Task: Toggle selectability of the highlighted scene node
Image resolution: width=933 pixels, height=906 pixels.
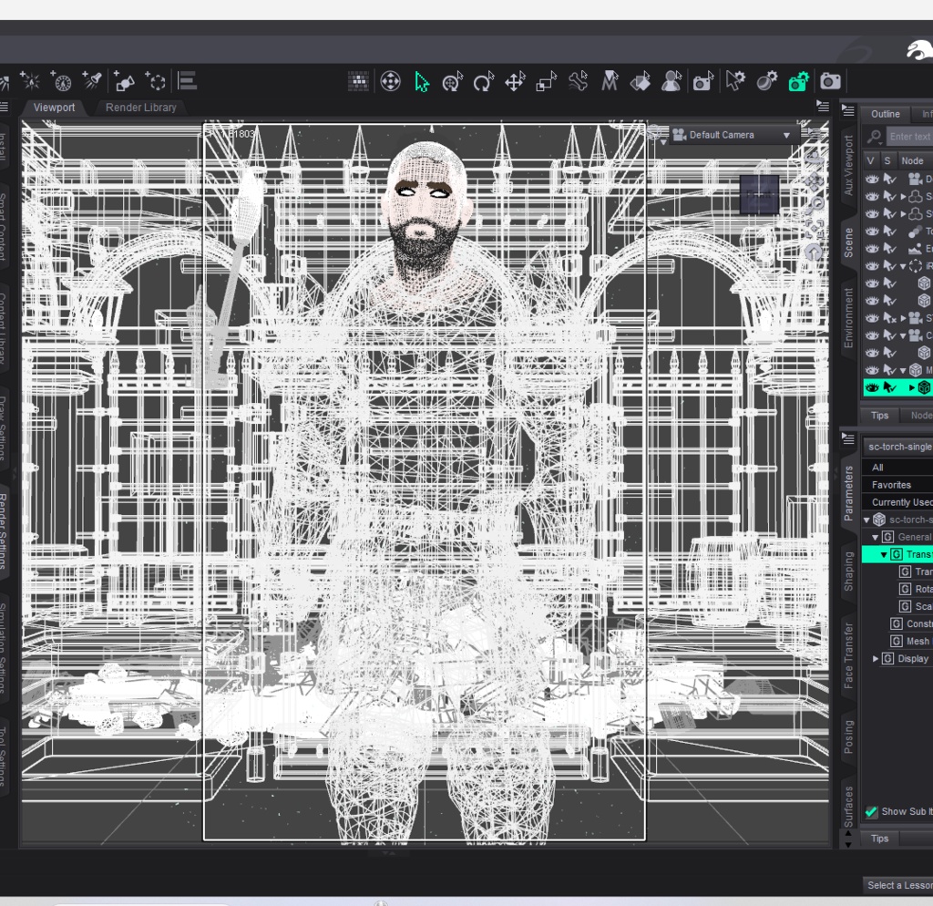Action: [889, 387]
